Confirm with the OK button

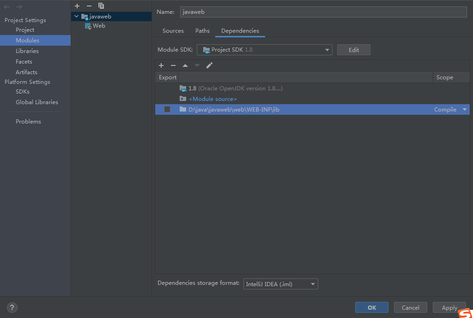point(372,307)
